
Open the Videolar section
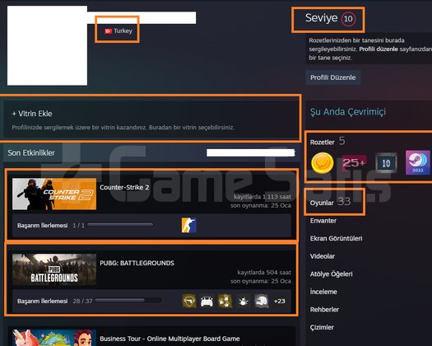point(323,256)
